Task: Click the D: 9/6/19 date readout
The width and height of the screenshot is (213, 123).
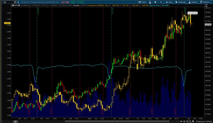Action: pos(25,5)
